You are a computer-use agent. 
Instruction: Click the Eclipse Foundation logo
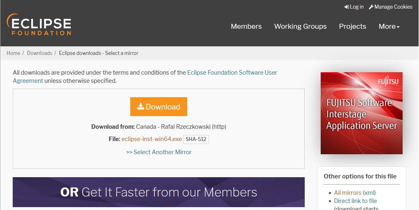point(39,25)
